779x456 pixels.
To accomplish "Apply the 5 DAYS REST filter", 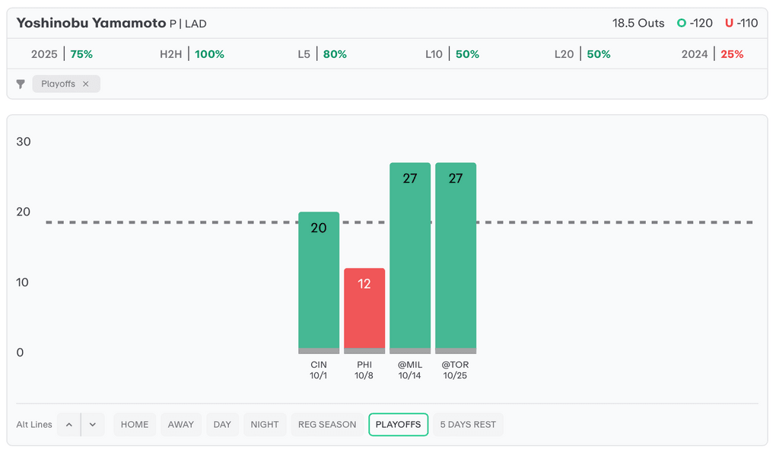I will pos(469,425).
